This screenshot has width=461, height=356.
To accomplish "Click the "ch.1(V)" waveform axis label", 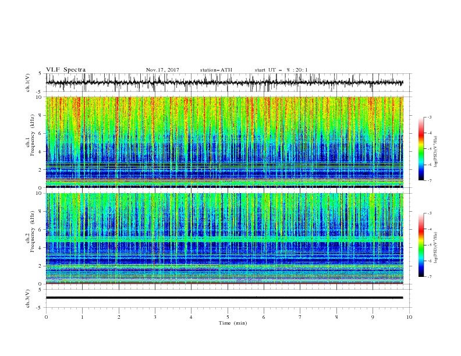I will [x=28, y=83].
